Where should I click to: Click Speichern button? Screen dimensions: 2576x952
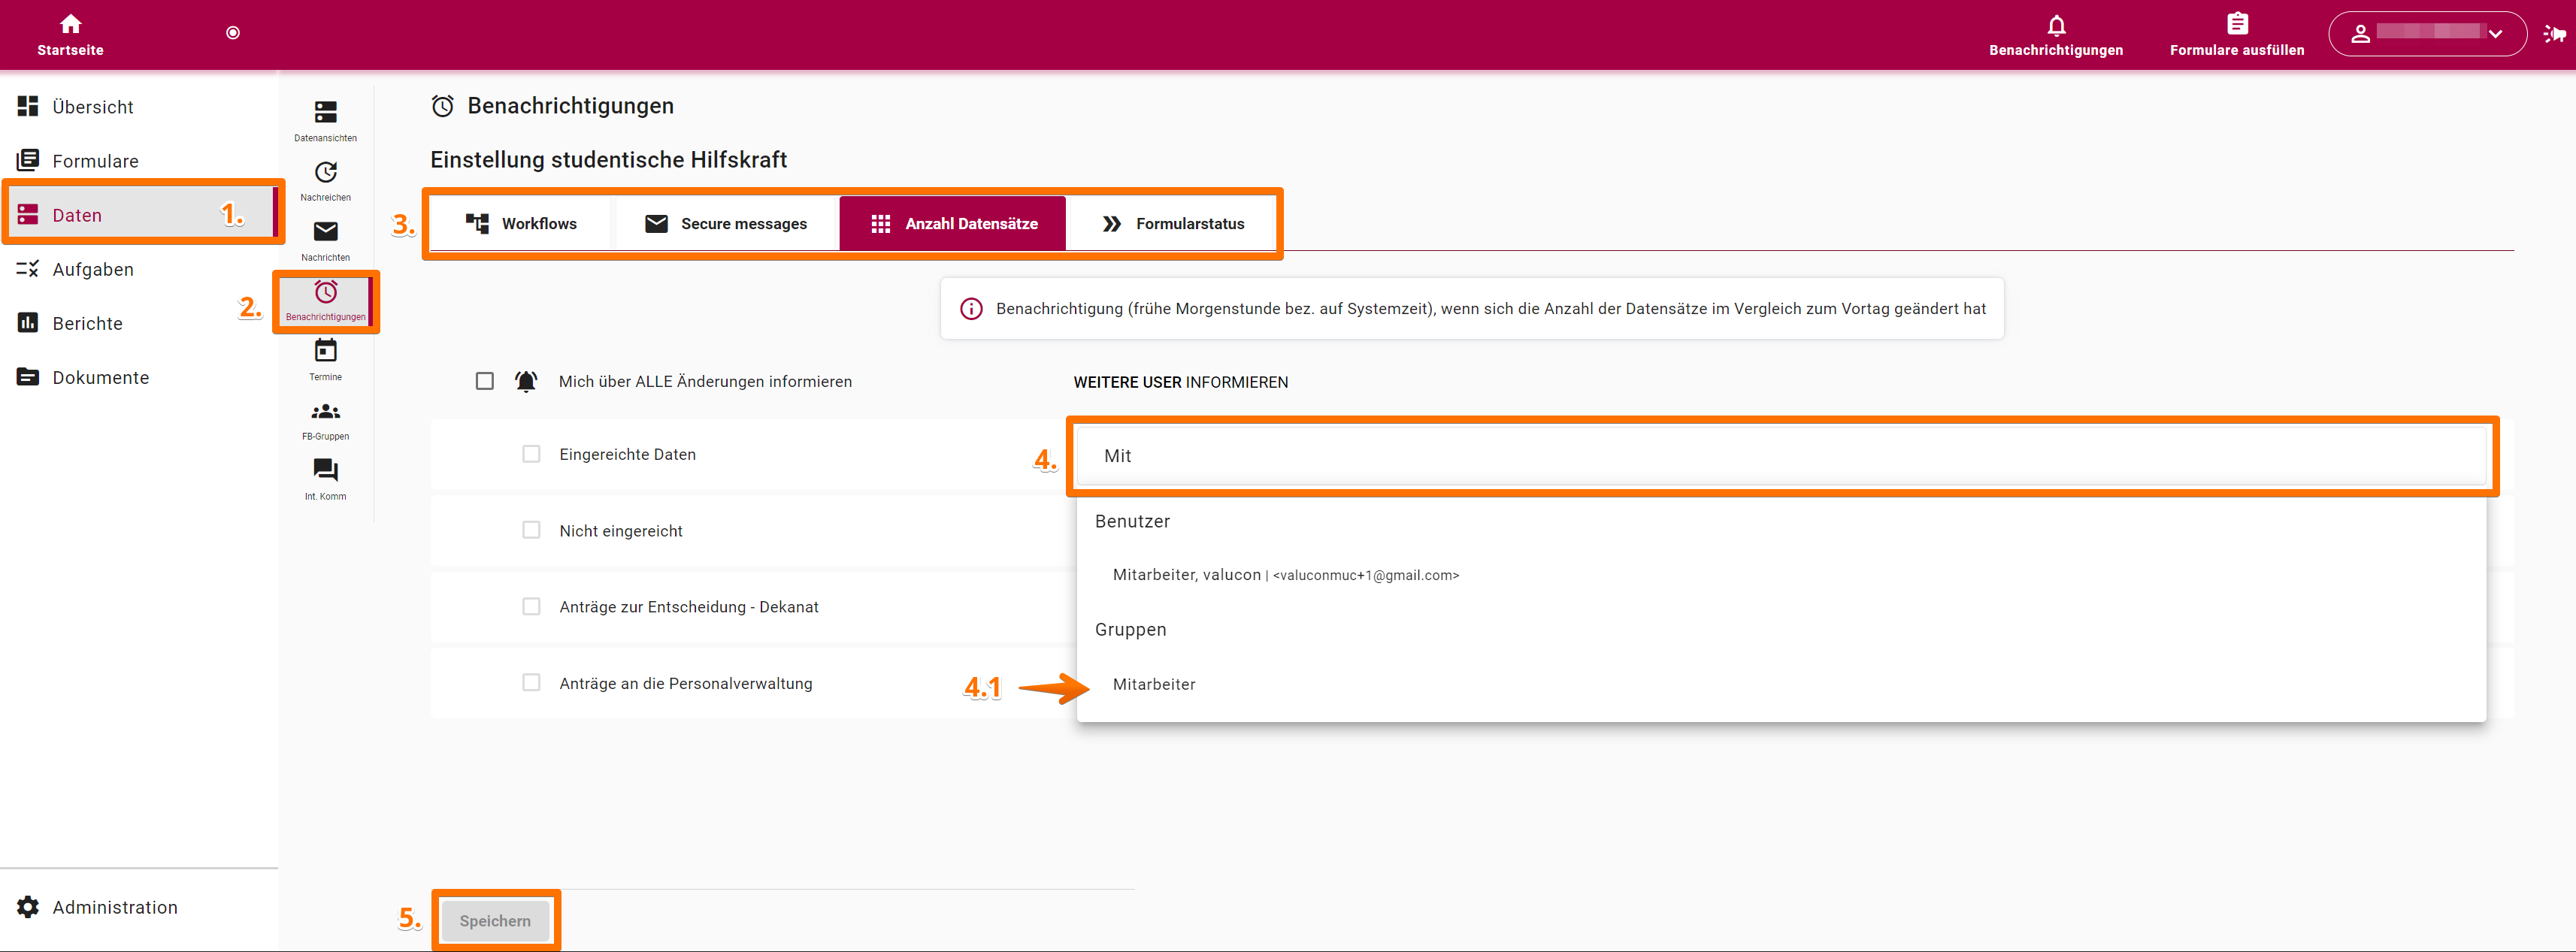(495, 921)
